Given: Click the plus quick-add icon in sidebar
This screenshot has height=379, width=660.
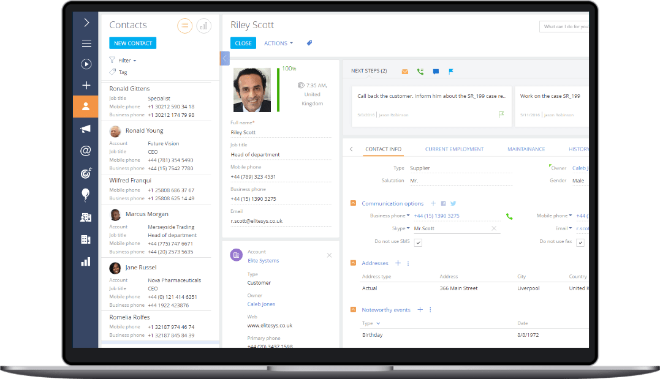Looking at the screenshot, I should coord(86,85).
